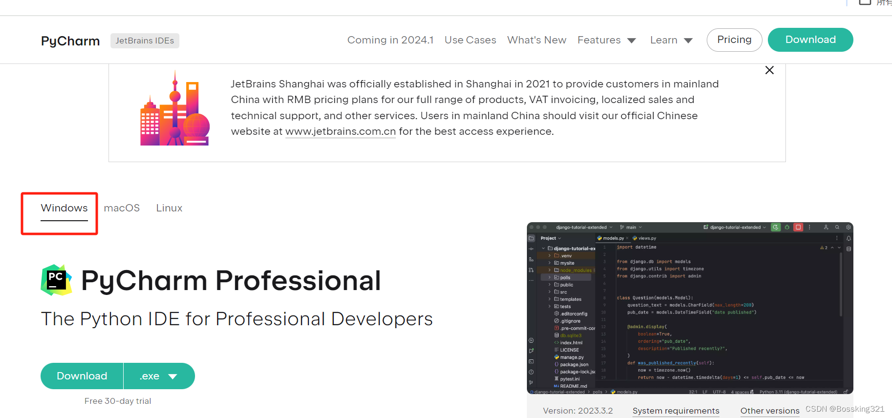Open the JetBrains IDEs badge
This screenshot has width=892, height=418.
(x=145, y=41)
